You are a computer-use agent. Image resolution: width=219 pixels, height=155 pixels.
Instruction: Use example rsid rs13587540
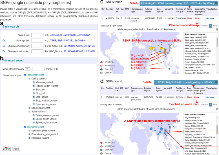tap(56, 35)
